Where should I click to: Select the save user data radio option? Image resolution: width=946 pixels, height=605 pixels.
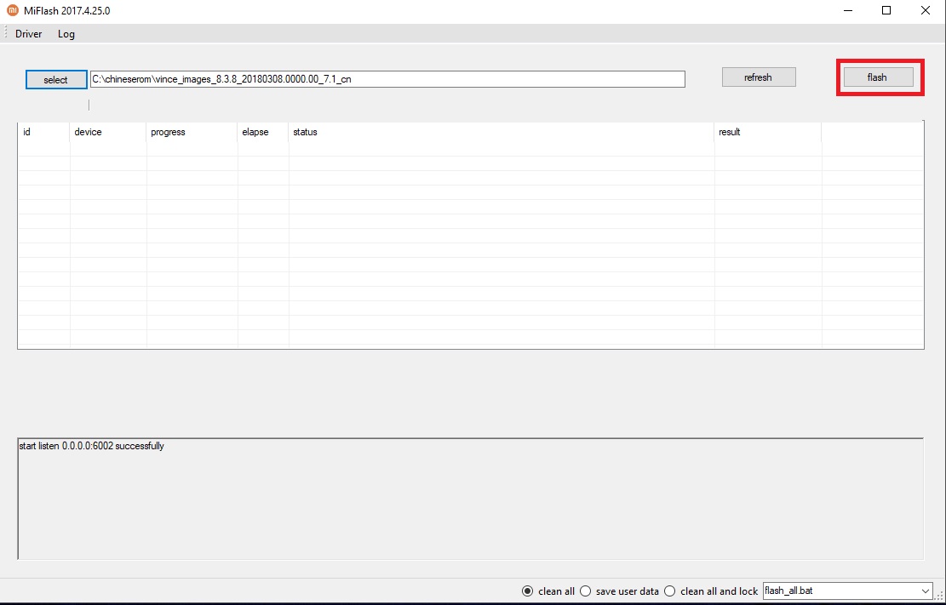tap(619, 591)
